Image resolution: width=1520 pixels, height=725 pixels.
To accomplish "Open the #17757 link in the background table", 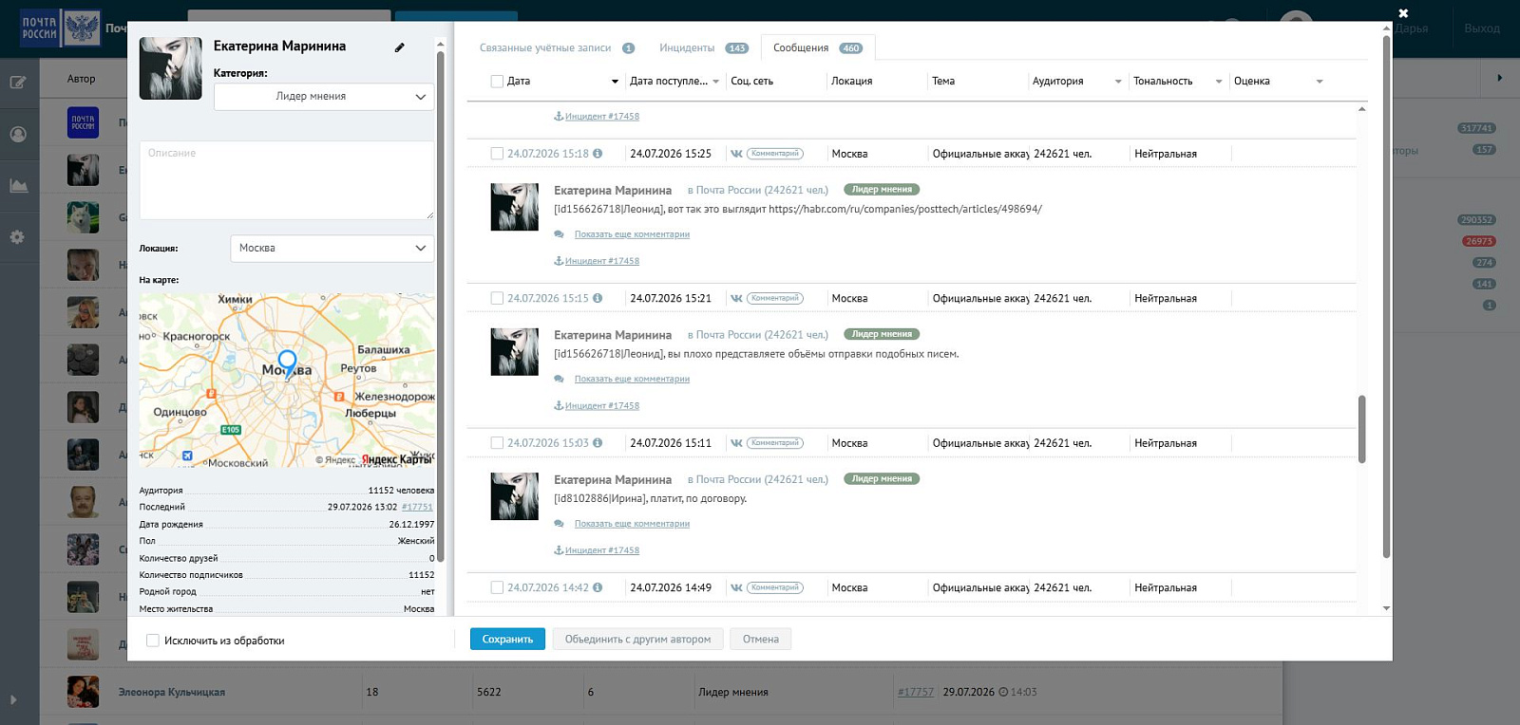I will 916,693.
